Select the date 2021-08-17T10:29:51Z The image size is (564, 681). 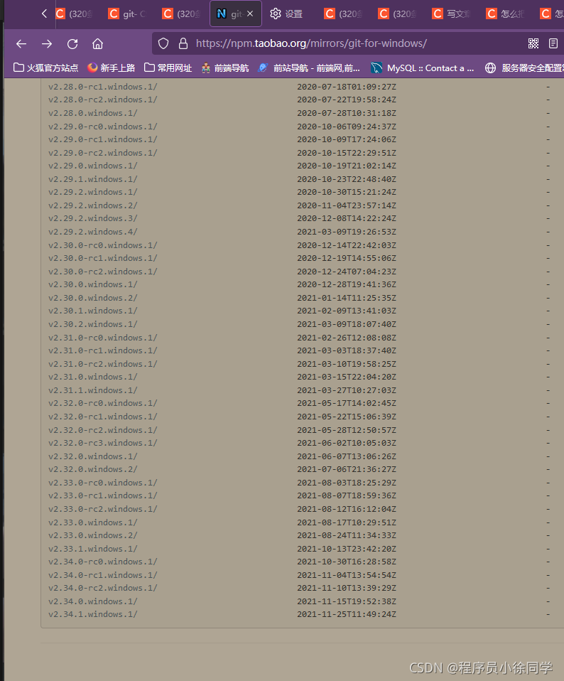click(x=347, y=522)
